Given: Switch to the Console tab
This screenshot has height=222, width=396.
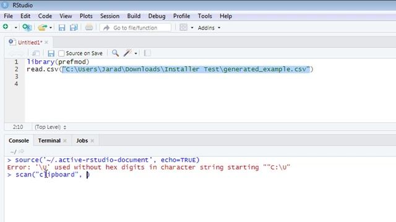Looking at the screenshot, I should (x=19, y=141).
